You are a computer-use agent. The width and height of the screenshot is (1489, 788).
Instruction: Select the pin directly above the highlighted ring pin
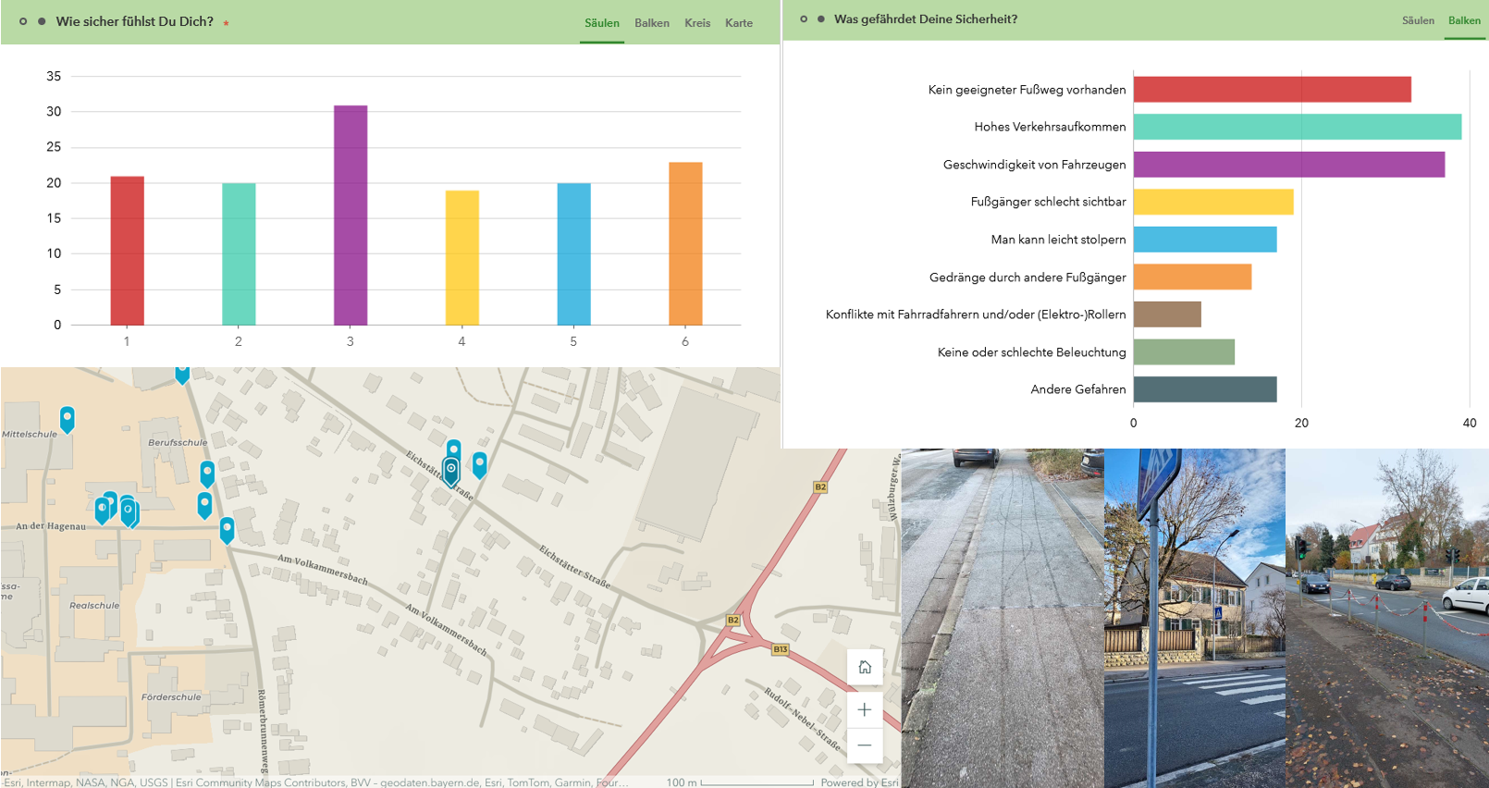[x=453, y=449]
